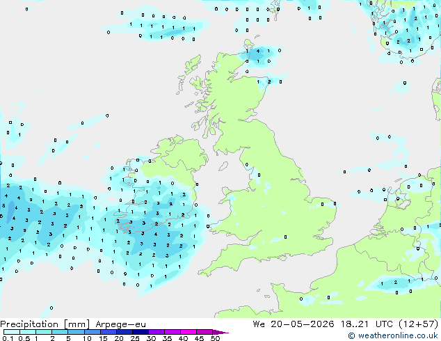Click the 'Arpege-eu' model name text
This screenshot has height=341, width=441.
coord(120,324)
